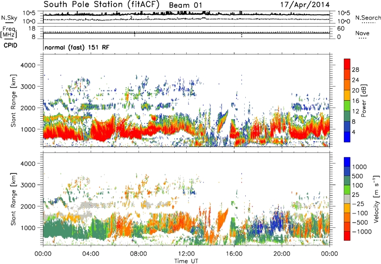Click the 100 label on velocity colorbar

[x=357, y=185]
